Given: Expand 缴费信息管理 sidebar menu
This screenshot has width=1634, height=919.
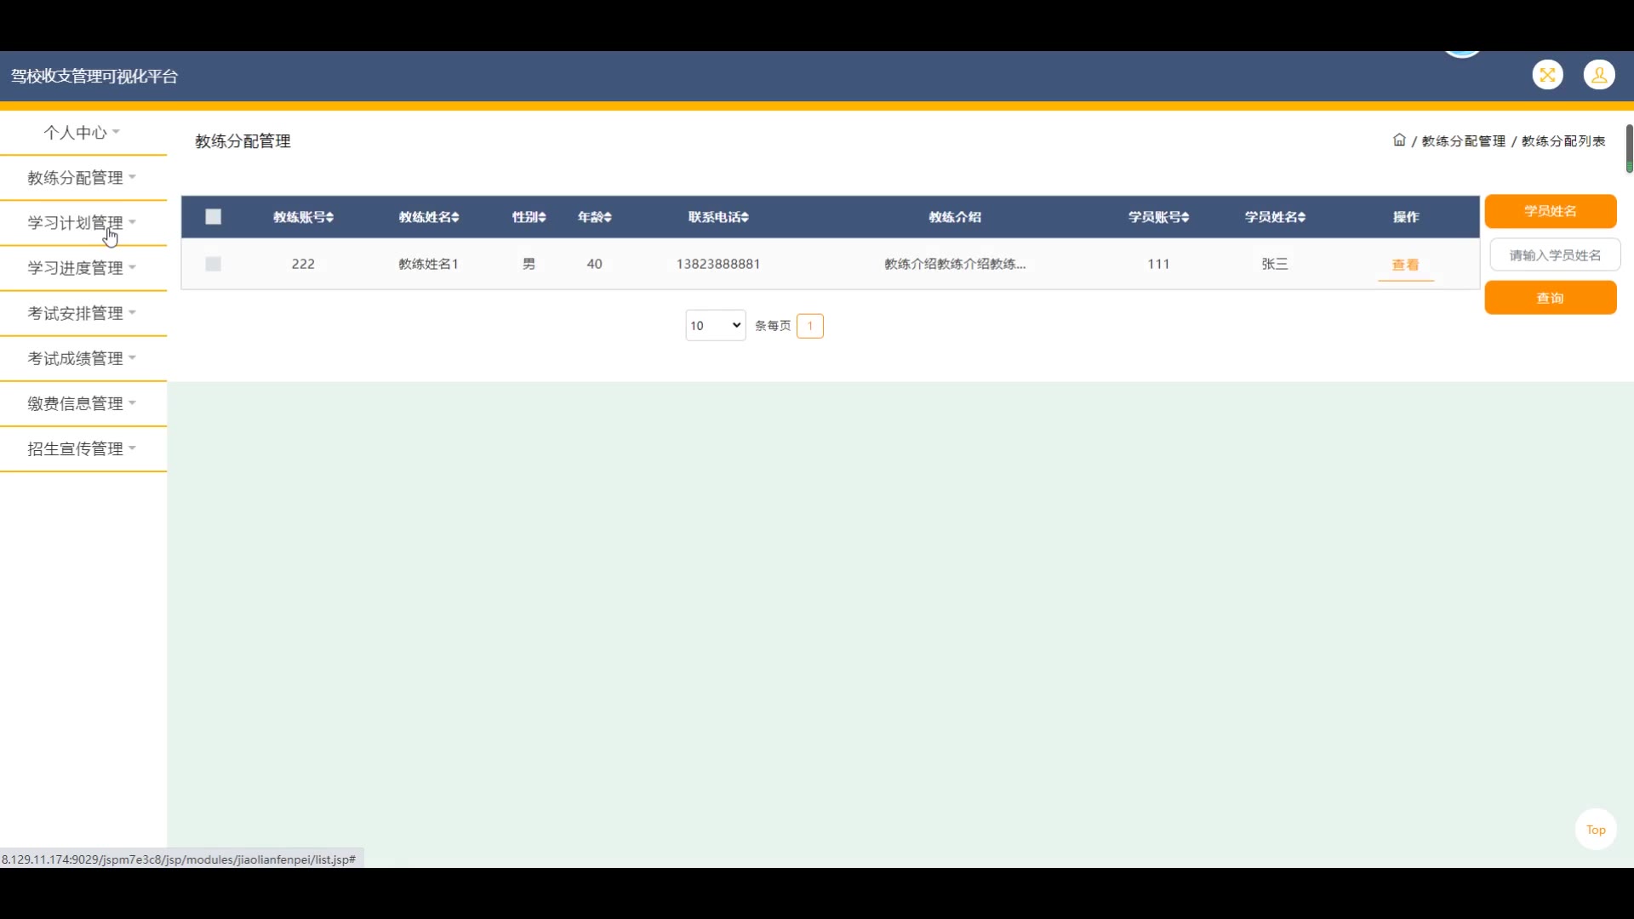Looking at the screenshot, I should coord(82,403).
